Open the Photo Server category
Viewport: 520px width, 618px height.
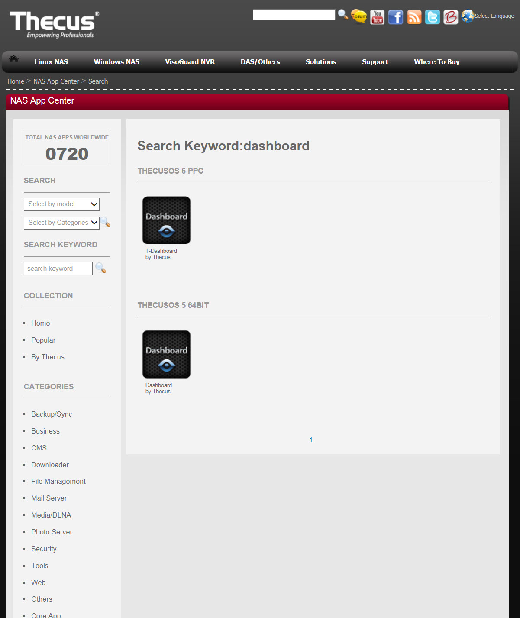(52, 532)
